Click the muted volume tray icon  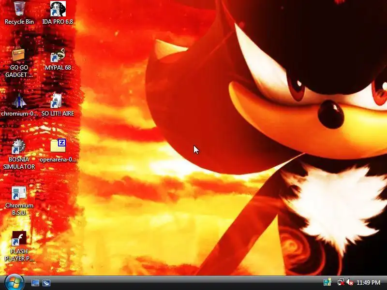350,282
